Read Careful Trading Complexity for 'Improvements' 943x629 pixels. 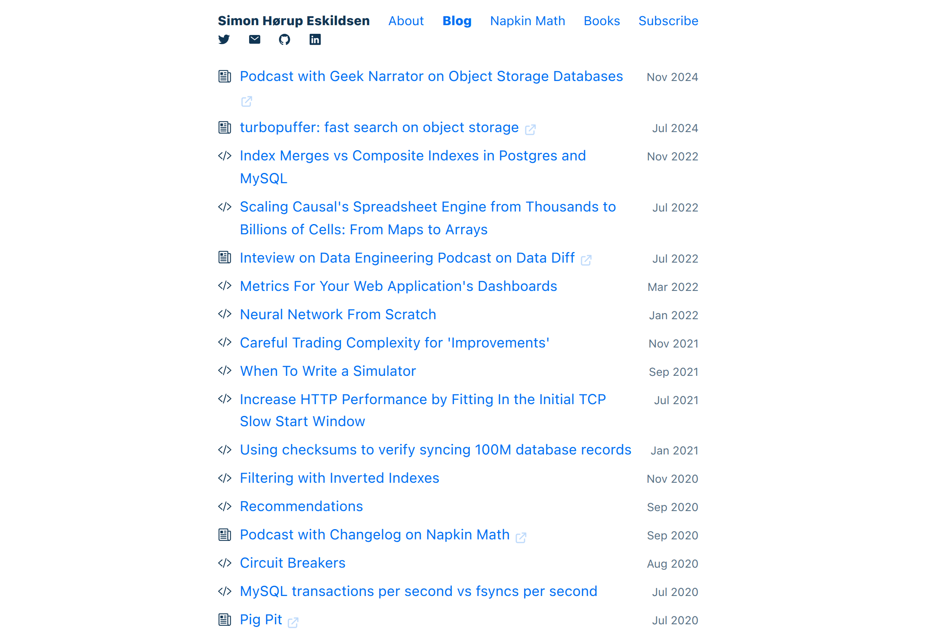(395, 343)
